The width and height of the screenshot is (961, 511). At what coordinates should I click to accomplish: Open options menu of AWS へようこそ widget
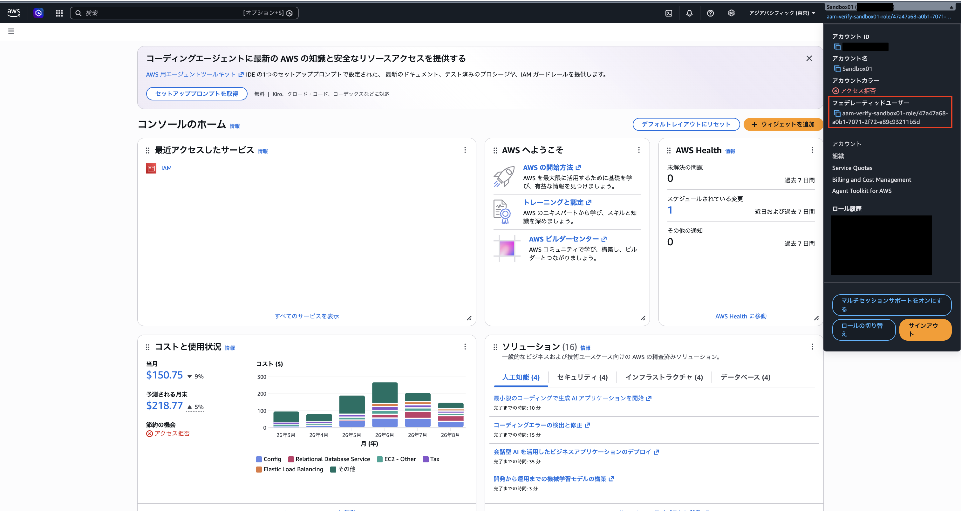click(x=639, y=150)
